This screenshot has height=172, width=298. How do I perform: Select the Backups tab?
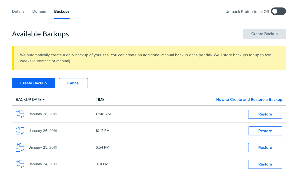(x=62, y=11)
